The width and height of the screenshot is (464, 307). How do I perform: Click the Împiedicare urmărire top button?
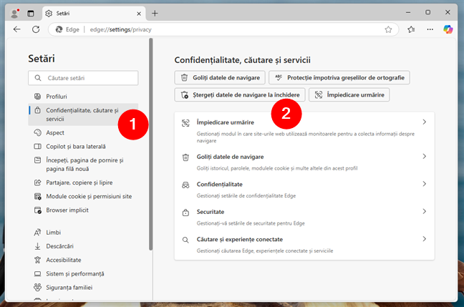coord(349,94)
